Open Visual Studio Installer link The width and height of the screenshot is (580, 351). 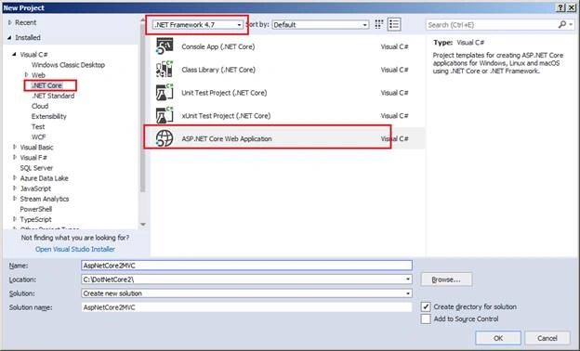click(x=75, y=249)
